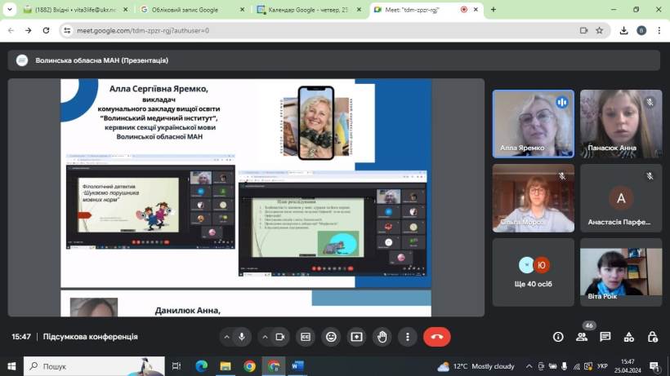Image resolution: width=670 pixels, height=376 pixels.
Task: Expand video settings arrow next to camera
Action: click(x=264, y=337)
